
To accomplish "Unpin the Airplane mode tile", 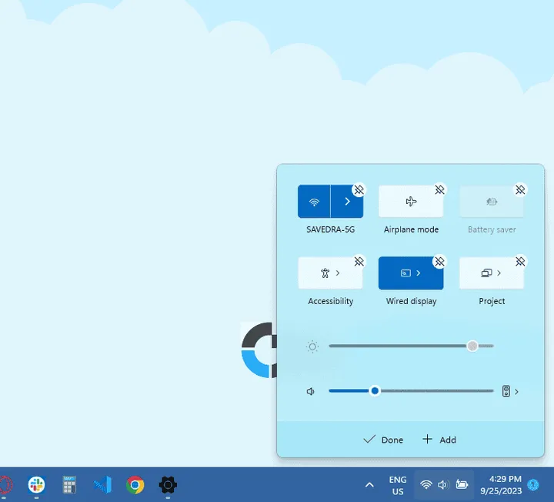I will pos(439,189).
